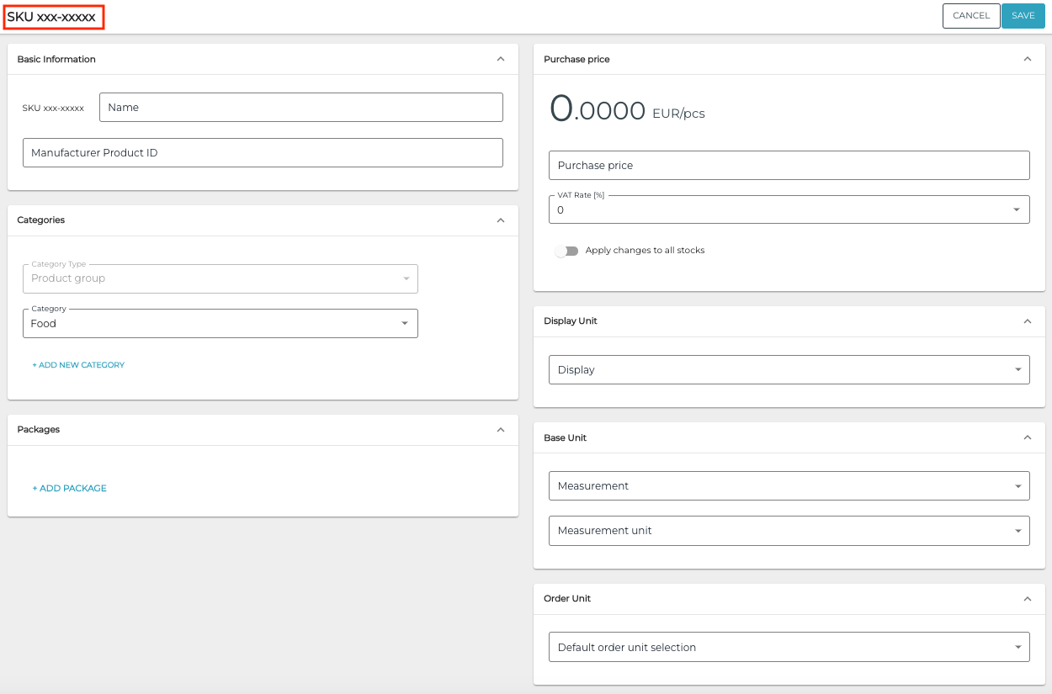The image size is (1052, 694).
Task: Open the Measurement unit dropdown
Action: coord(789,531)
